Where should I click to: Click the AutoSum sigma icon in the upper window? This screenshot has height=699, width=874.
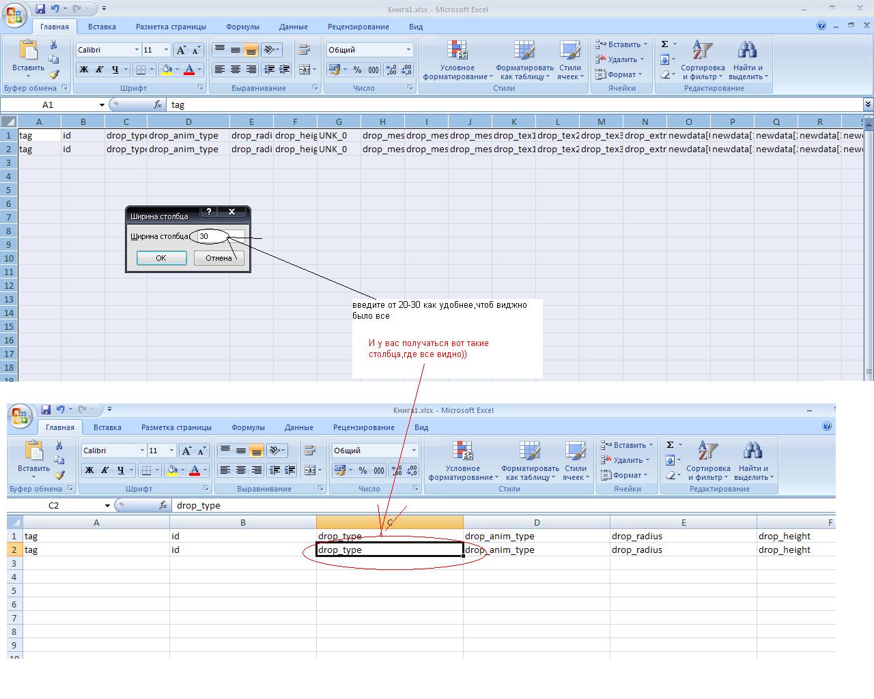pyautogui.click(x=665, y=44)
